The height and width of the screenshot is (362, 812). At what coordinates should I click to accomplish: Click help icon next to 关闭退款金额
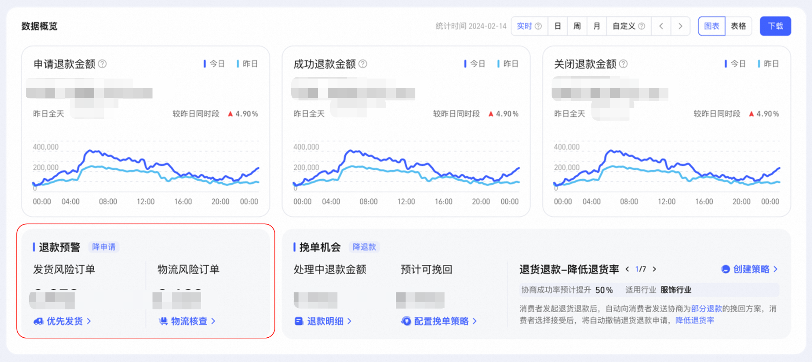click(624, 64)
